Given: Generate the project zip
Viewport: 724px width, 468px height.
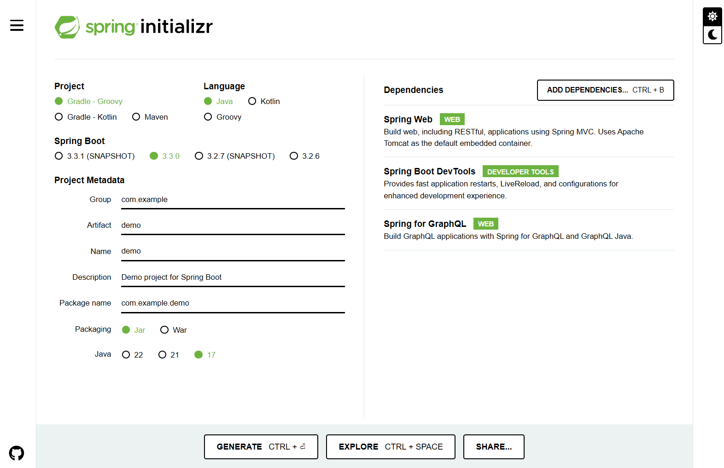Looking at the screenshot, I should [261, 447].
